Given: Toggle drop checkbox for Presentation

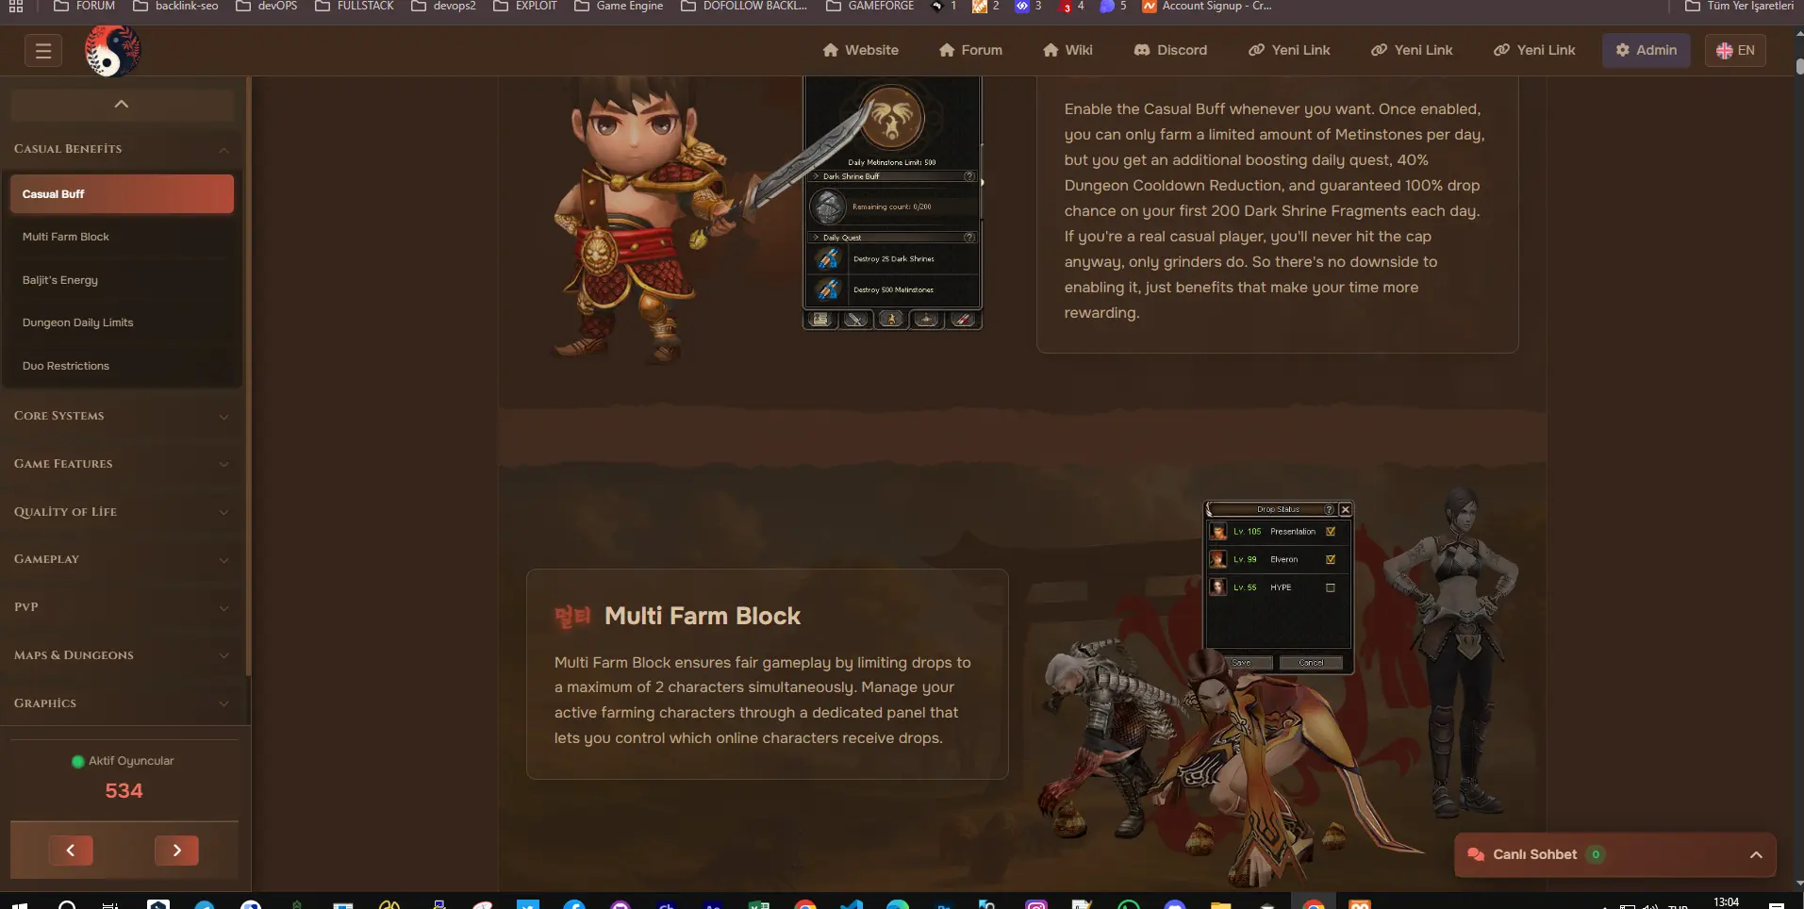Looking at the screenshot, I should point(1331,532).
